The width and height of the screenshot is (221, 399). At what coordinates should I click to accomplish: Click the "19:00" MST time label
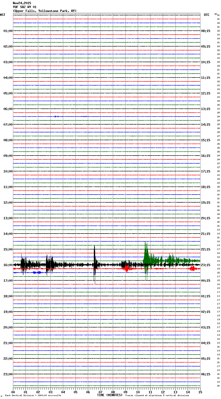coord(8,312)
